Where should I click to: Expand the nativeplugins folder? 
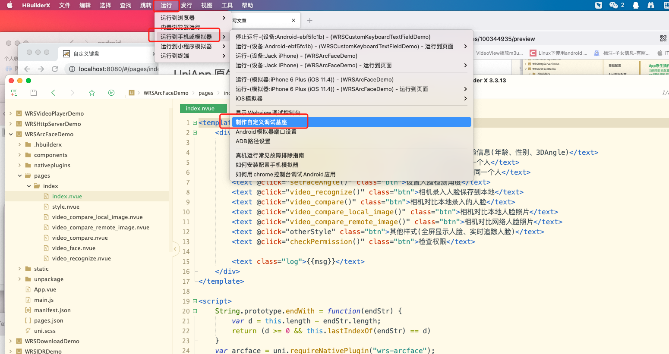pyautogui.click(x=19, y=165)
